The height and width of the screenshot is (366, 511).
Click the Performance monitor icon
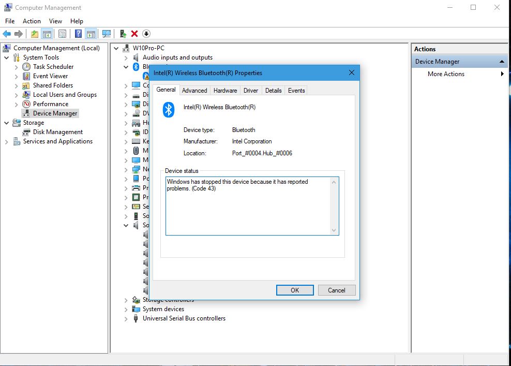tap(26, 104)
